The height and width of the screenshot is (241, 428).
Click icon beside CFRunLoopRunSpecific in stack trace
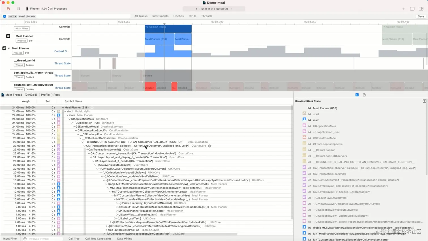304,144
